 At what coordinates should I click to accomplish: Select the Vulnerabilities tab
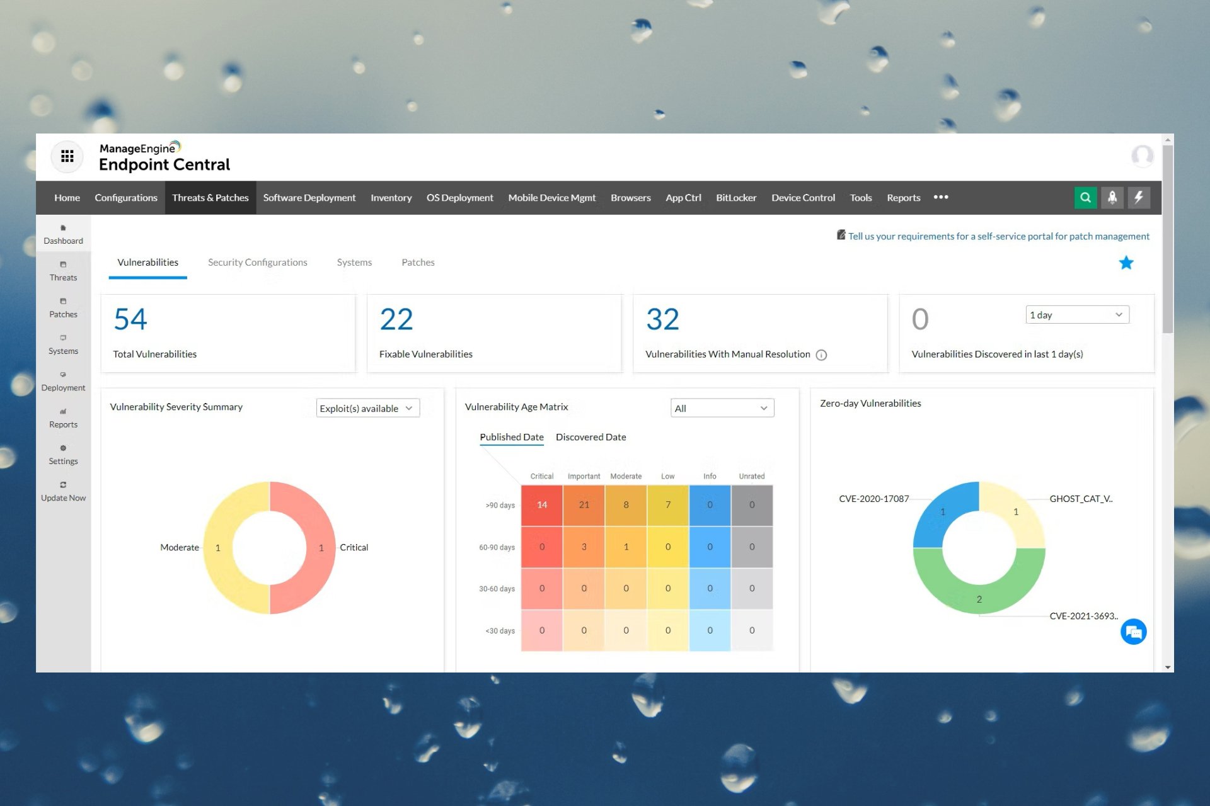[147, 263]
